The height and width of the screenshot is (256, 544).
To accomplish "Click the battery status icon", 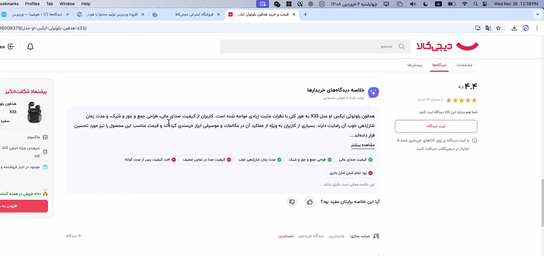I will pos(452,4).
